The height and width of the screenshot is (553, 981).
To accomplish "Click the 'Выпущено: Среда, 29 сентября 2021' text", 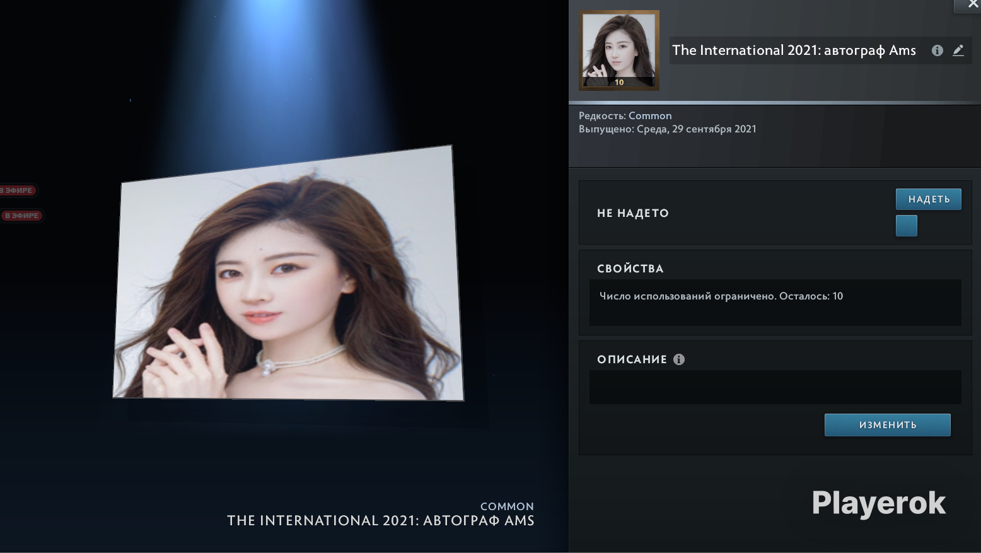I will [x=668, y=129].
